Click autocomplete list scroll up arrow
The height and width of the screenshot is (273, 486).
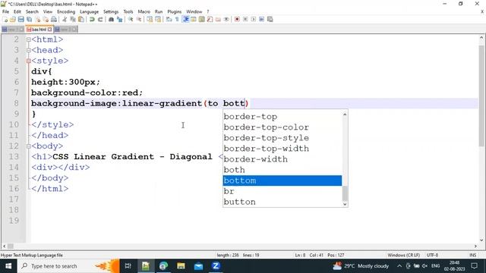pyautogui.click(x=345, y=115)
